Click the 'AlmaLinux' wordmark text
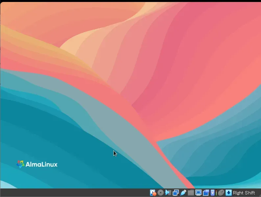The height and width of the screenshot is (197, 261). click(41, 164)
